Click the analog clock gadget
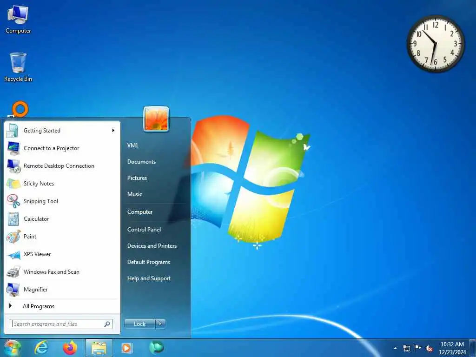The width and height of the screenshot is (476, 357). [x=435, y=44]
